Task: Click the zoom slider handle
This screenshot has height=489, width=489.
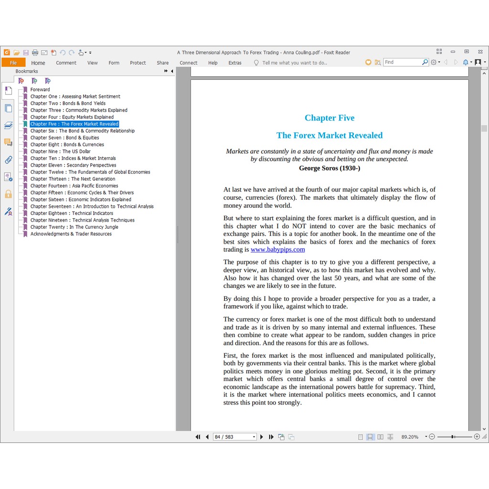Action: click(453, 436)
